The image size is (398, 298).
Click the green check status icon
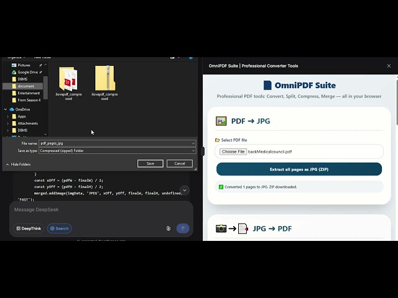(221, 187)
